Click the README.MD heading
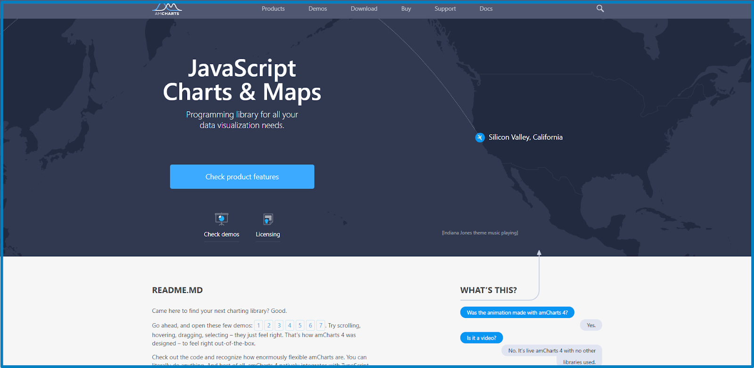The width and height of the screenshot is (754, 368). [177, 290]
